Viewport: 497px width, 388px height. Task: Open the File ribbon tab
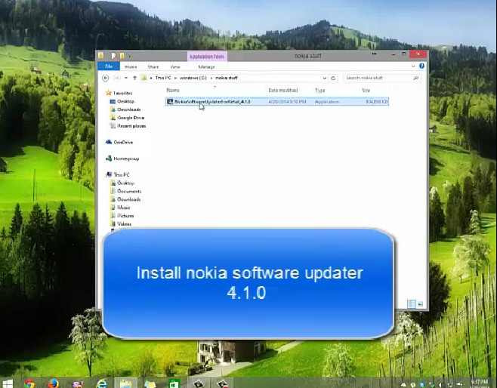click(x=109, y=66)
